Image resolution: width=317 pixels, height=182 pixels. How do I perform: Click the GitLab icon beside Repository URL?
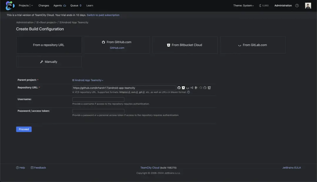188,88
